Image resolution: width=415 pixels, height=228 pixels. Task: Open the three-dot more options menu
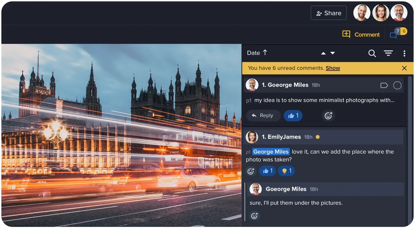404,53
